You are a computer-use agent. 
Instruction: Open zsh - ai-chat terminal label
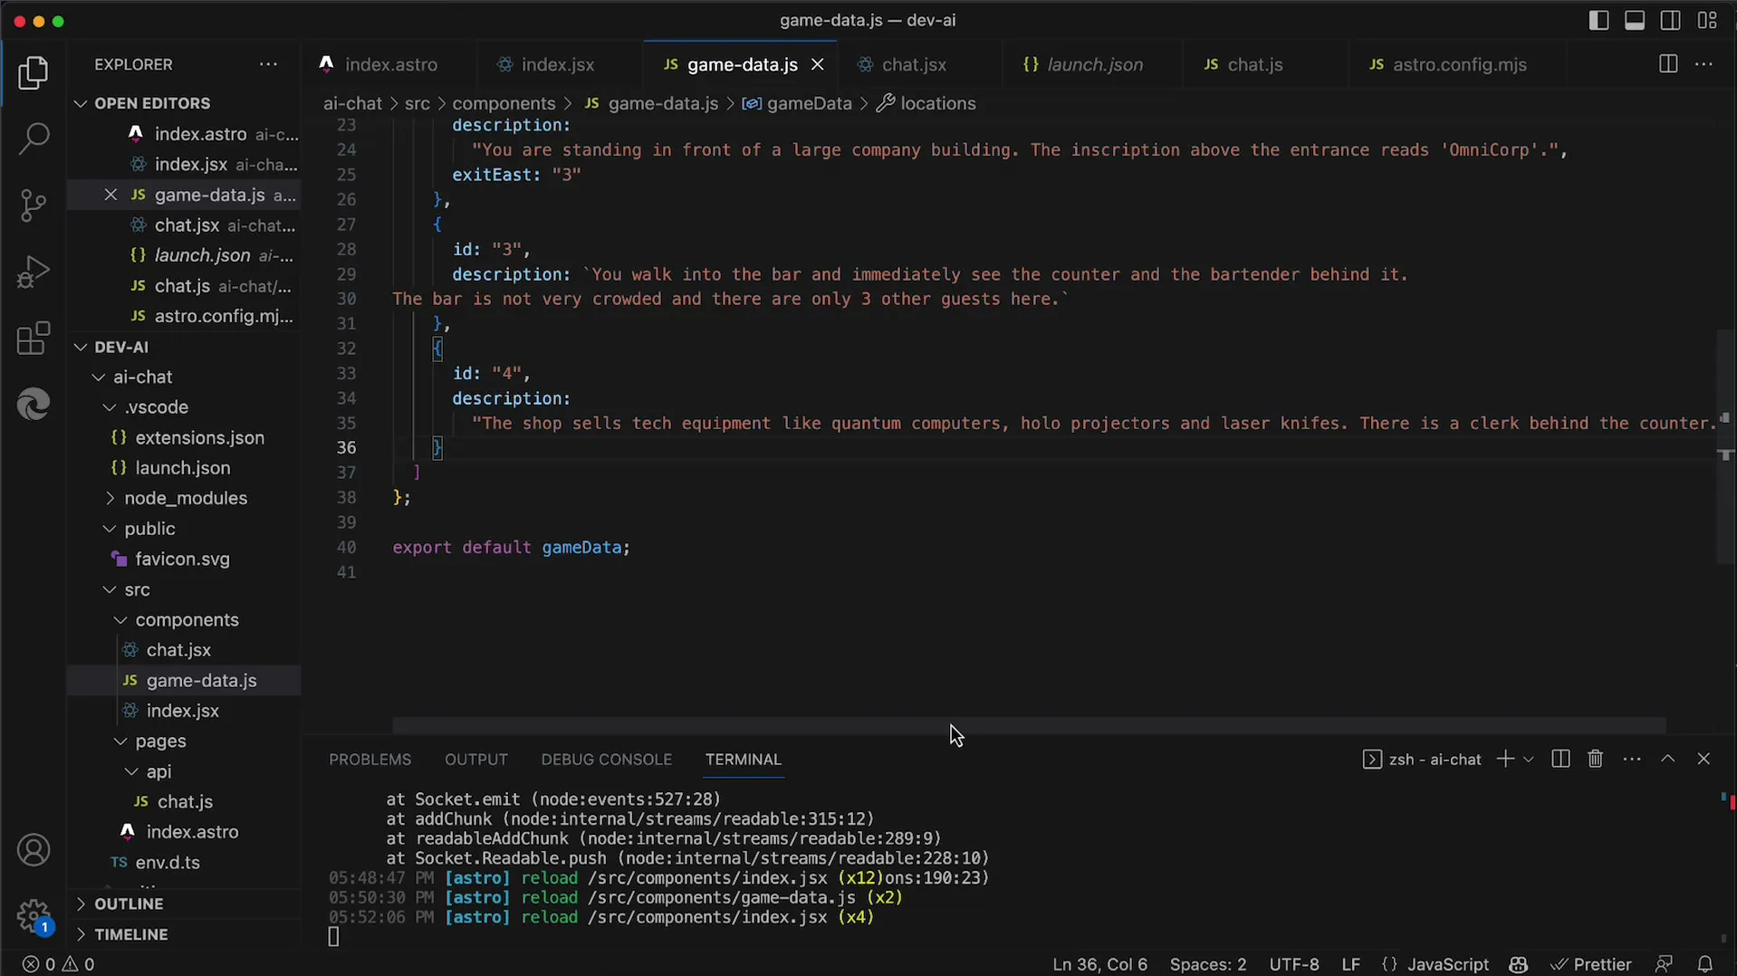(1422, 759)
